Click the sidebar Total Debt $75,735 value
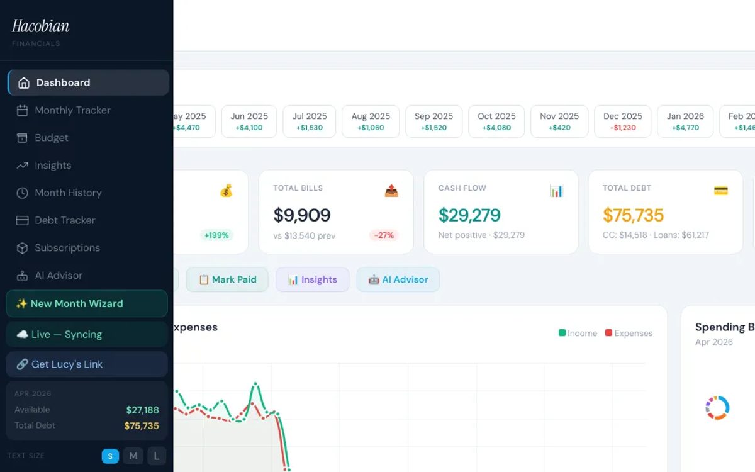755x472 pixels. click(142, 426)
